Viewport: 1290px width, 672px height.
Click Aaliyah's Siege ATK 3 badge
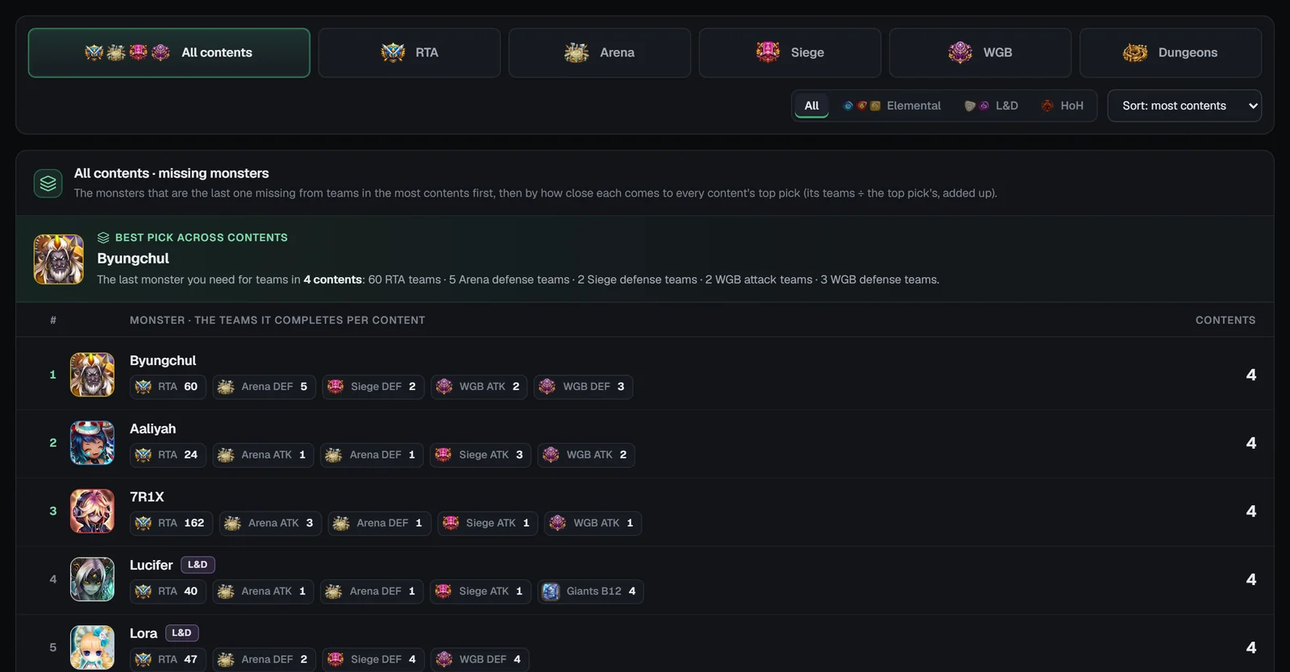pos(481,455)
